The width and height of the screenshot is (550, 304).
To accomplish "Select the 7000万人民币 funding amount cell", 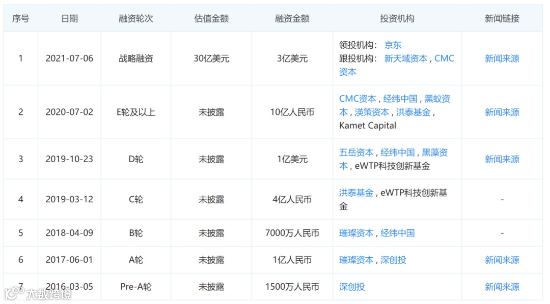I will 292,233.
